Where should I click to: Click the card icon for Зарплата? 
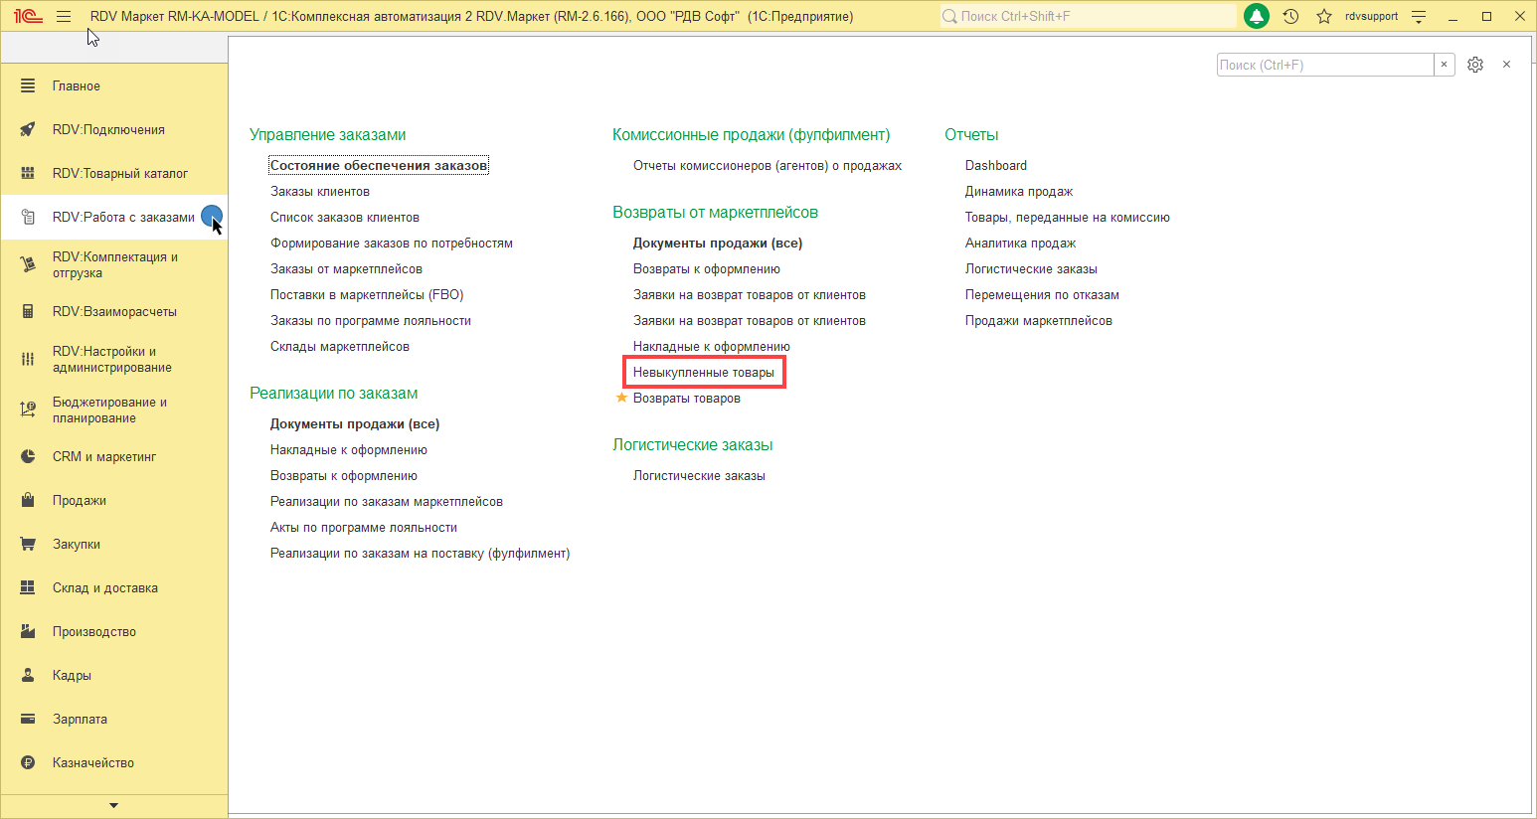coord(28,720)
